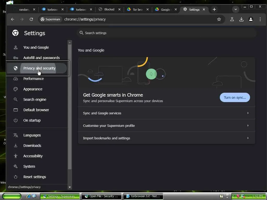Switch to the Tor bro Drive tab
Image resolution: width=267 pixels, height=200 pixels.
click(x=137, y=10)
